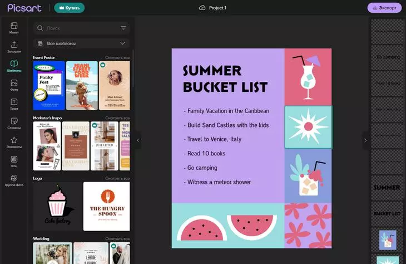406x264 pixels.
Task: Select 'Travel to Venice, Italy' text
Action: [212, 139]
